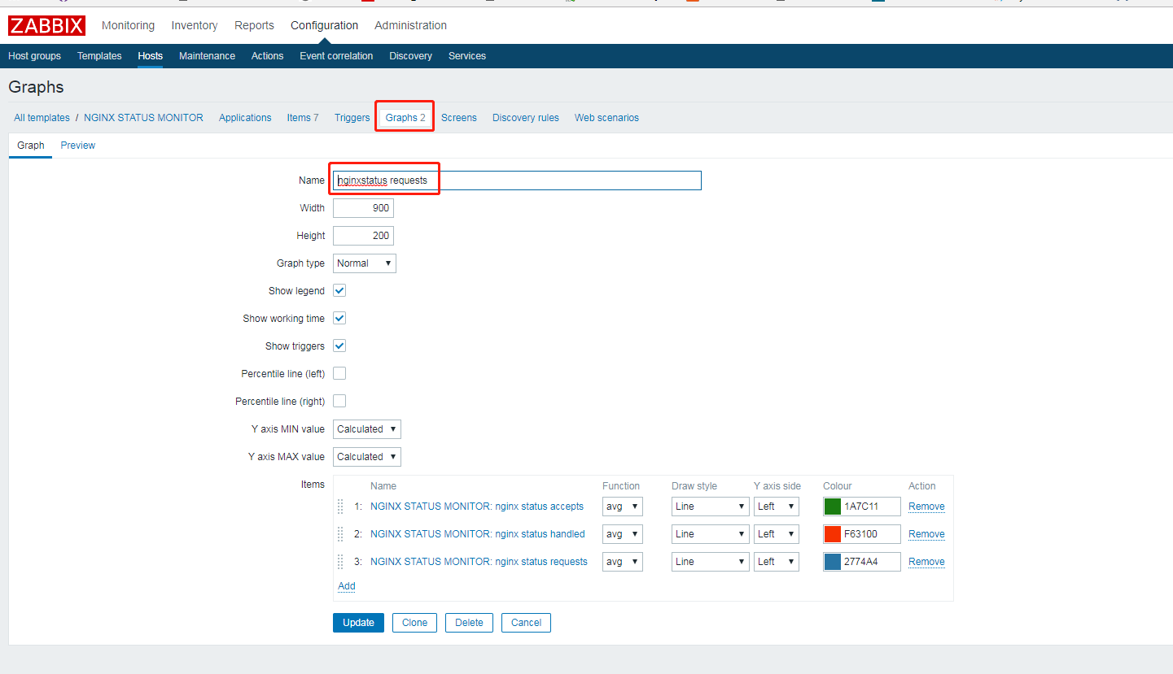Remove the nginx status accepts item

point(926,507)
